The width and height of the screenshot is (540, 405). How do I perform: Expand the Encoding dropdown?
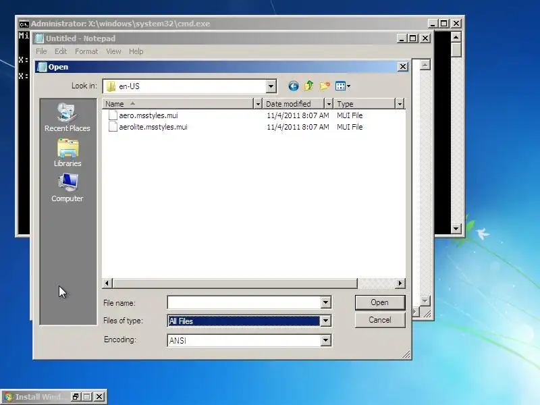[x=326, y=340]
